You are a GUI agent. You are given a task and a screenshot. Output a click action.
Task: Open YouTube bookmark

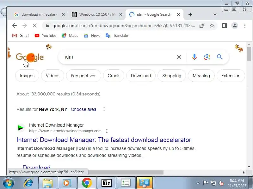(x=46, y=36)
